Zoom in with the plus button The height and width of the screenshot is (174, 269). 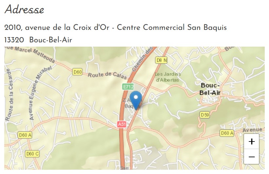(x=252, y=141)
